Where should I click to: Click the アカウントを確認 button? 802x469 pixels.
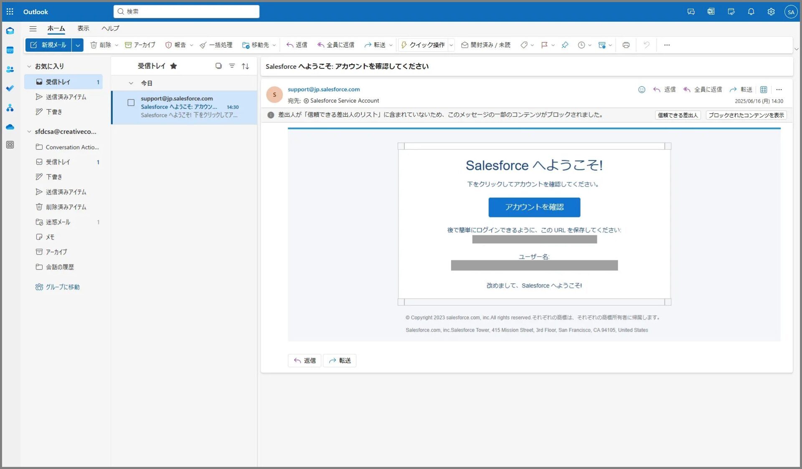[534, 207]
